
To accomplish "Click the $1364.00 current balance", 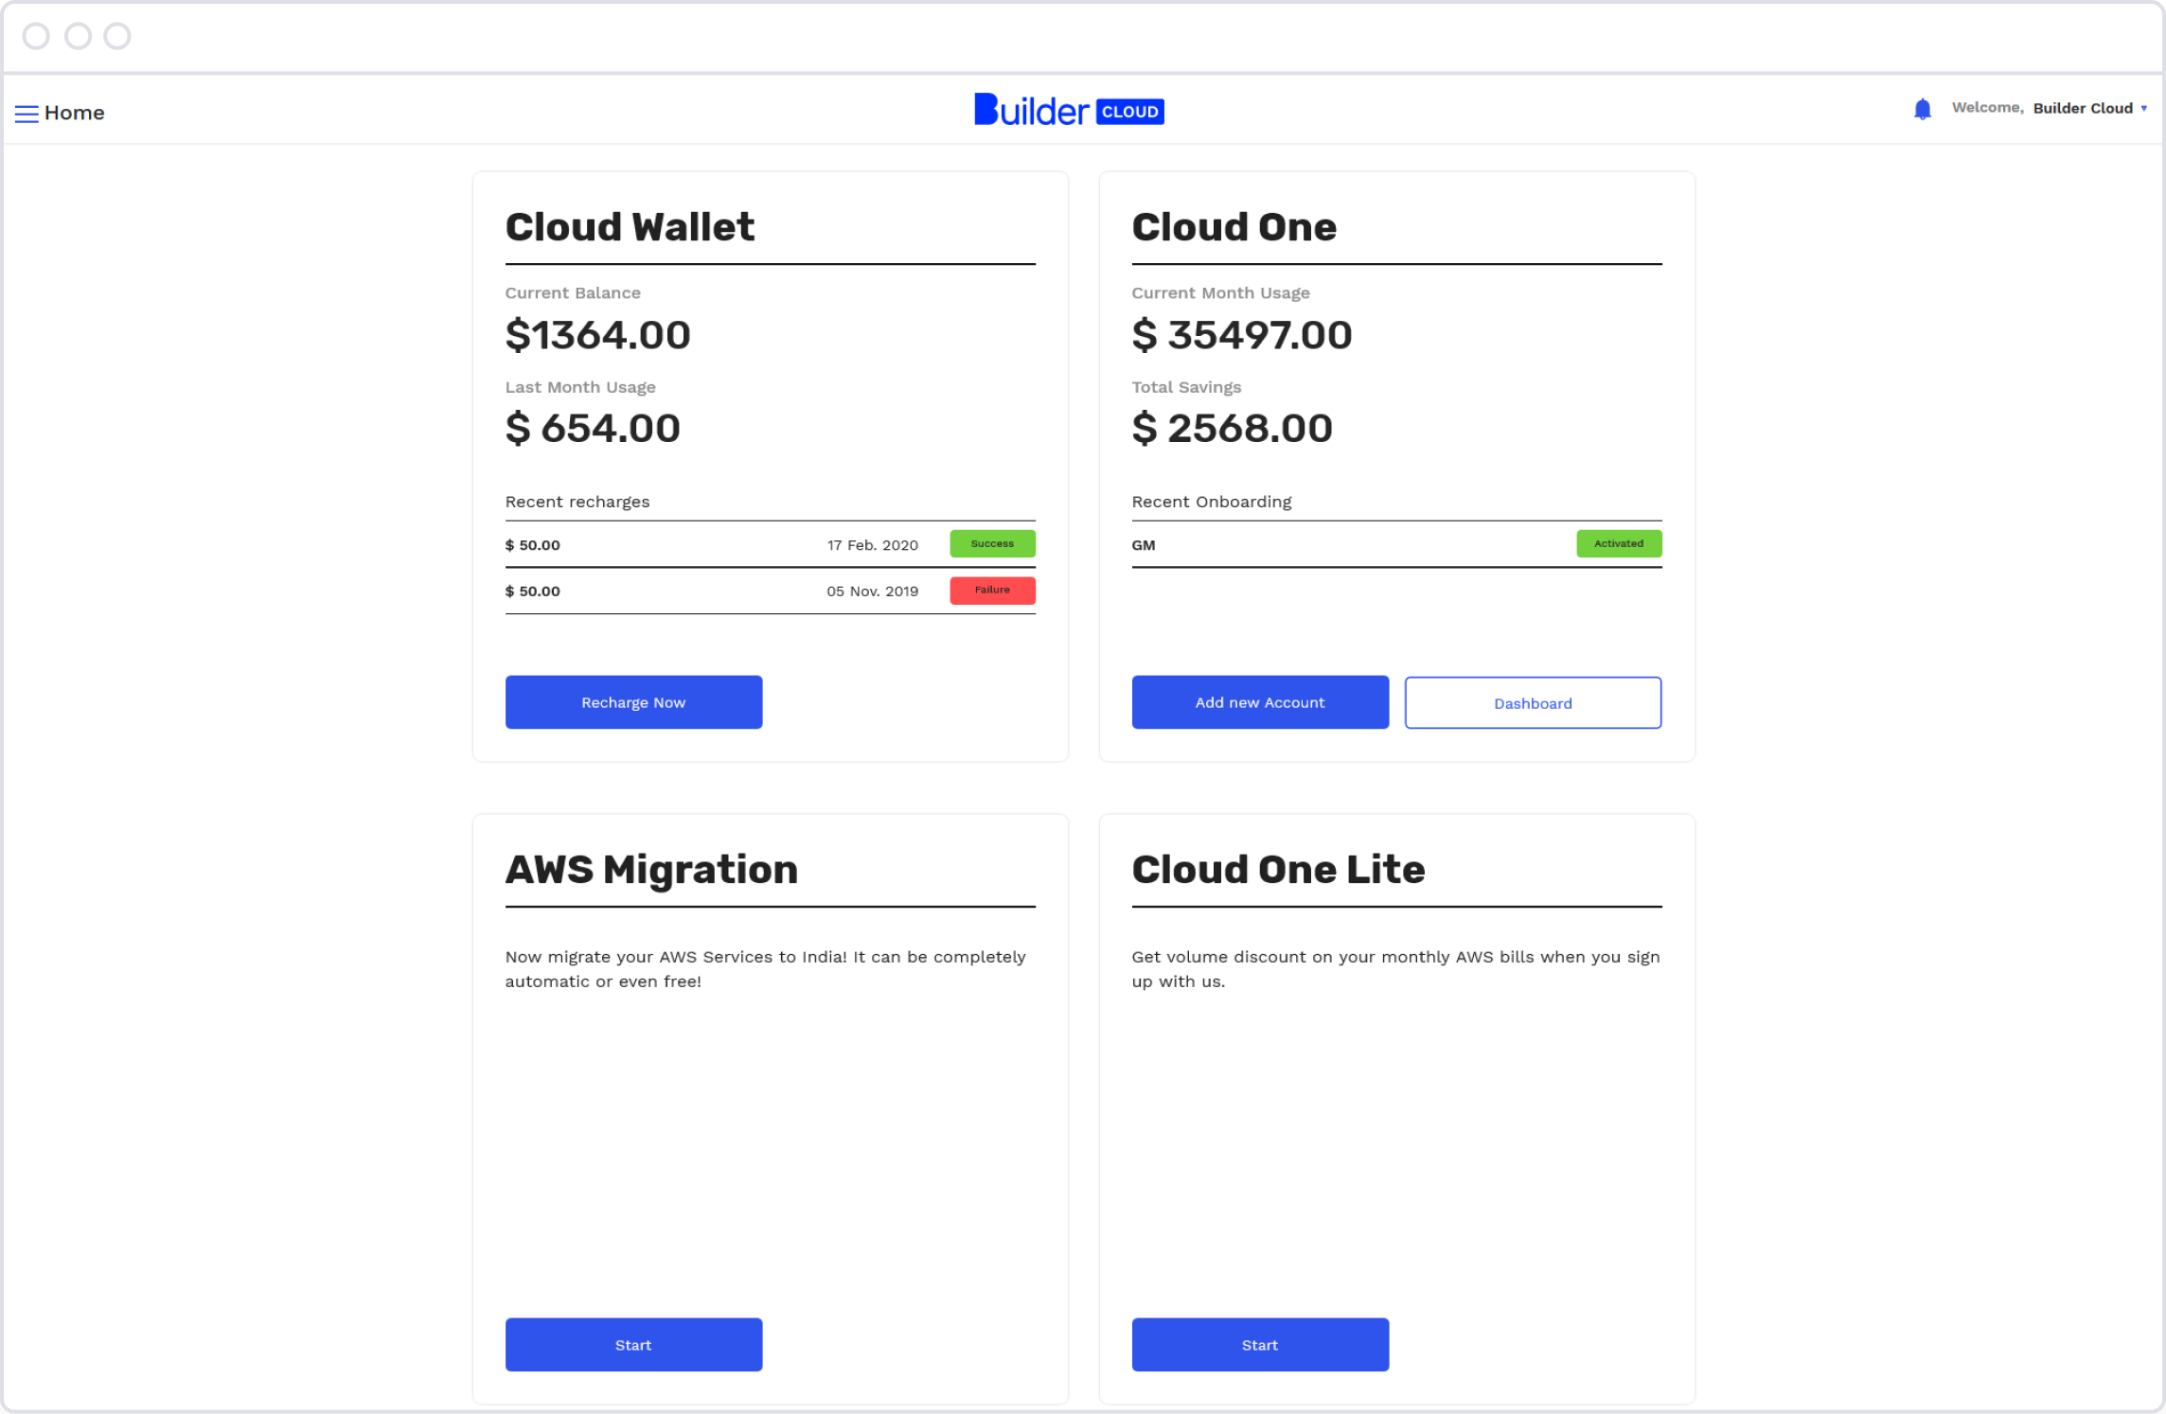I will (x=598, y=335).
